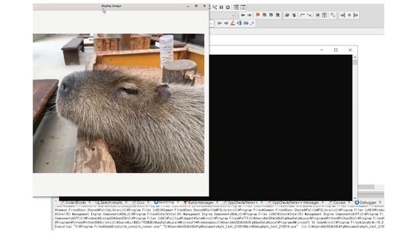Toggle the highlight pencil icon
Screen dimensions: 417x234
(x=233, y=23)
